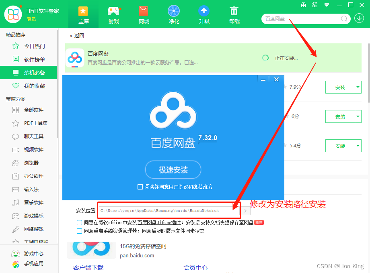Open 用户协议和隐私政策 link
Image resolution: width=370 pixels, height=273 pixels.
(190, 187)
